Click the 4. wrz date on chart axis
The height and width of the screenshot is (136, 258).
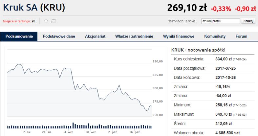pos(69,132)
